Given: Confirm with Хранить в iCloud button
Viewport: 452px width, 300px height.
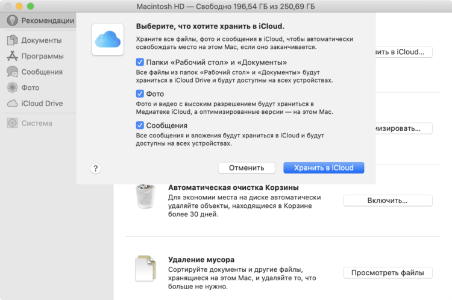Looking at the screenshot, I should (324, 167).
